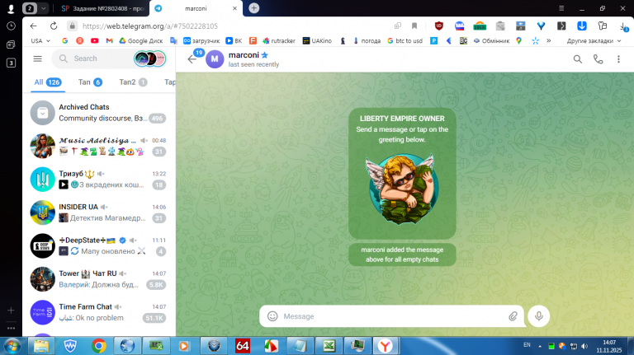This screenshot has width=634, height=355.
Task: Expand the tab group dropdown arrow
Action: (x=43, y=8)
